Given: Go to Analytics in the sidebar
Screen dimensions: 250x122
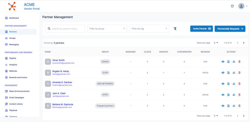Looking at the screenshot, I should point(13,65).
